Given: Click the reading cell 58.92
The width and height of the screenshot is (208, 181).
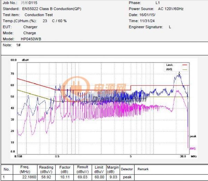Looking at the screenshot, I should point(46,177).
